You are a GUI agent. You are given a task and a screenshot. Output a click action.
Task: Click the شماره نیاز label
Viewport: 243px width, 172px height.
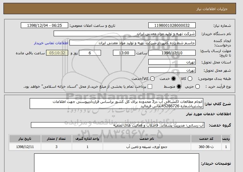pos(222,26)
